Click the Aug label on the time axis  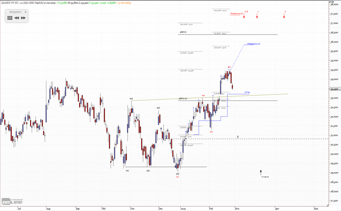(x=48, y=209)
